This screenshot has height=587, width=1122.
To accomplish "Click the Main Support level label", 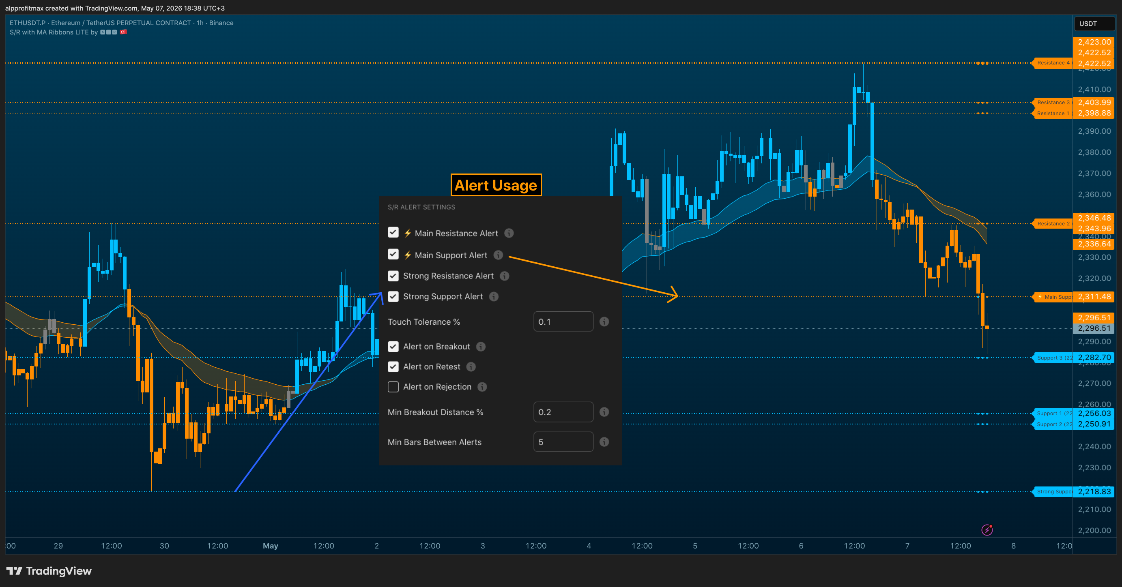I will point(1052,297).
